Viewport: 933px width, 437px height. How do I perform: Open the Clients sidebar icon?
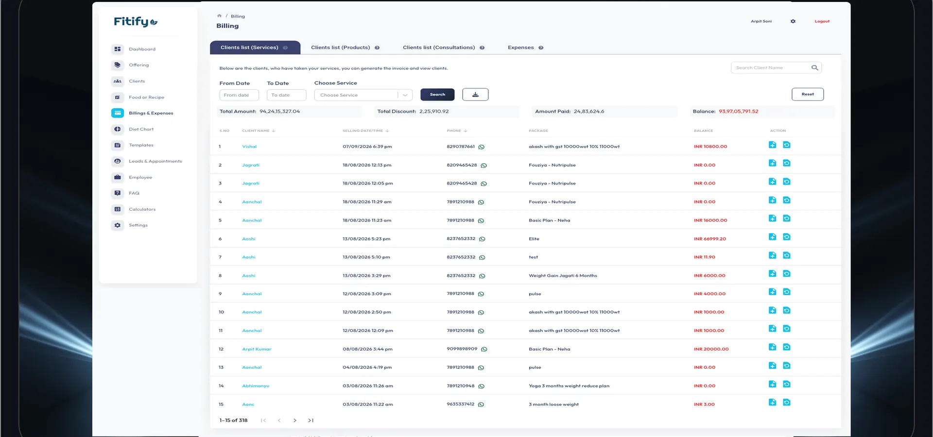click(x=118, y=81)
